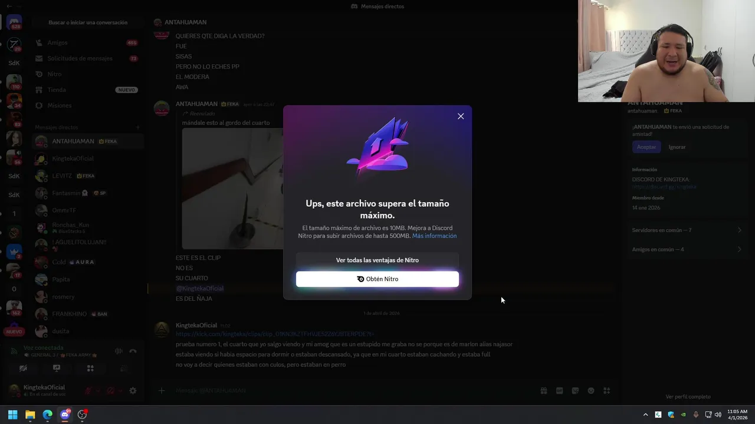
Task: Toggle microphone mute for KingtekaOficial
Action: (88, 390)
